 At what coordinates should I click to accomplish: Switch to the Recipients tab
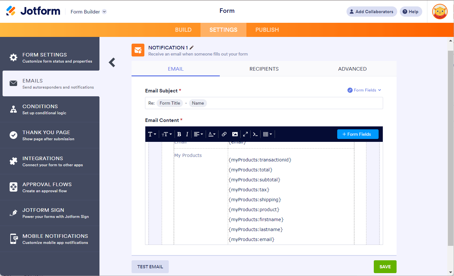pos(264,69)
